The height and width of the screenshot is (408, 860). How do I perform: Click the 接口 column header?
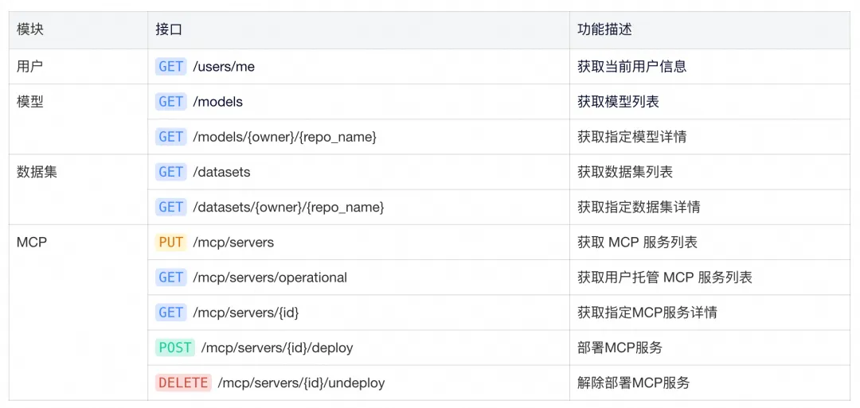169,29
